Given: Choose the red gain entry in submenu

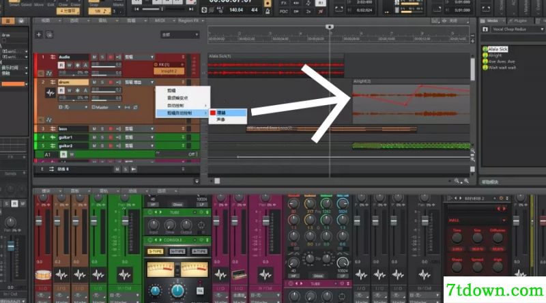Looking at the screenshot, I should 228,113.
